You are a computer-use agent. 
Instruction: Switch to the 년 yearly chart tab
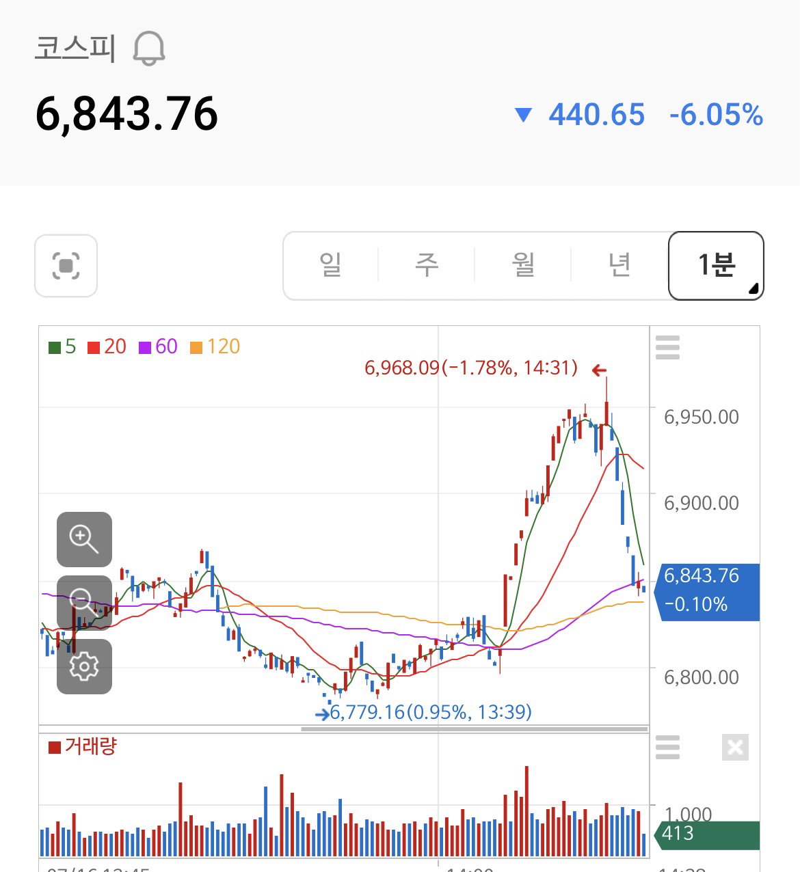[619, 265]
